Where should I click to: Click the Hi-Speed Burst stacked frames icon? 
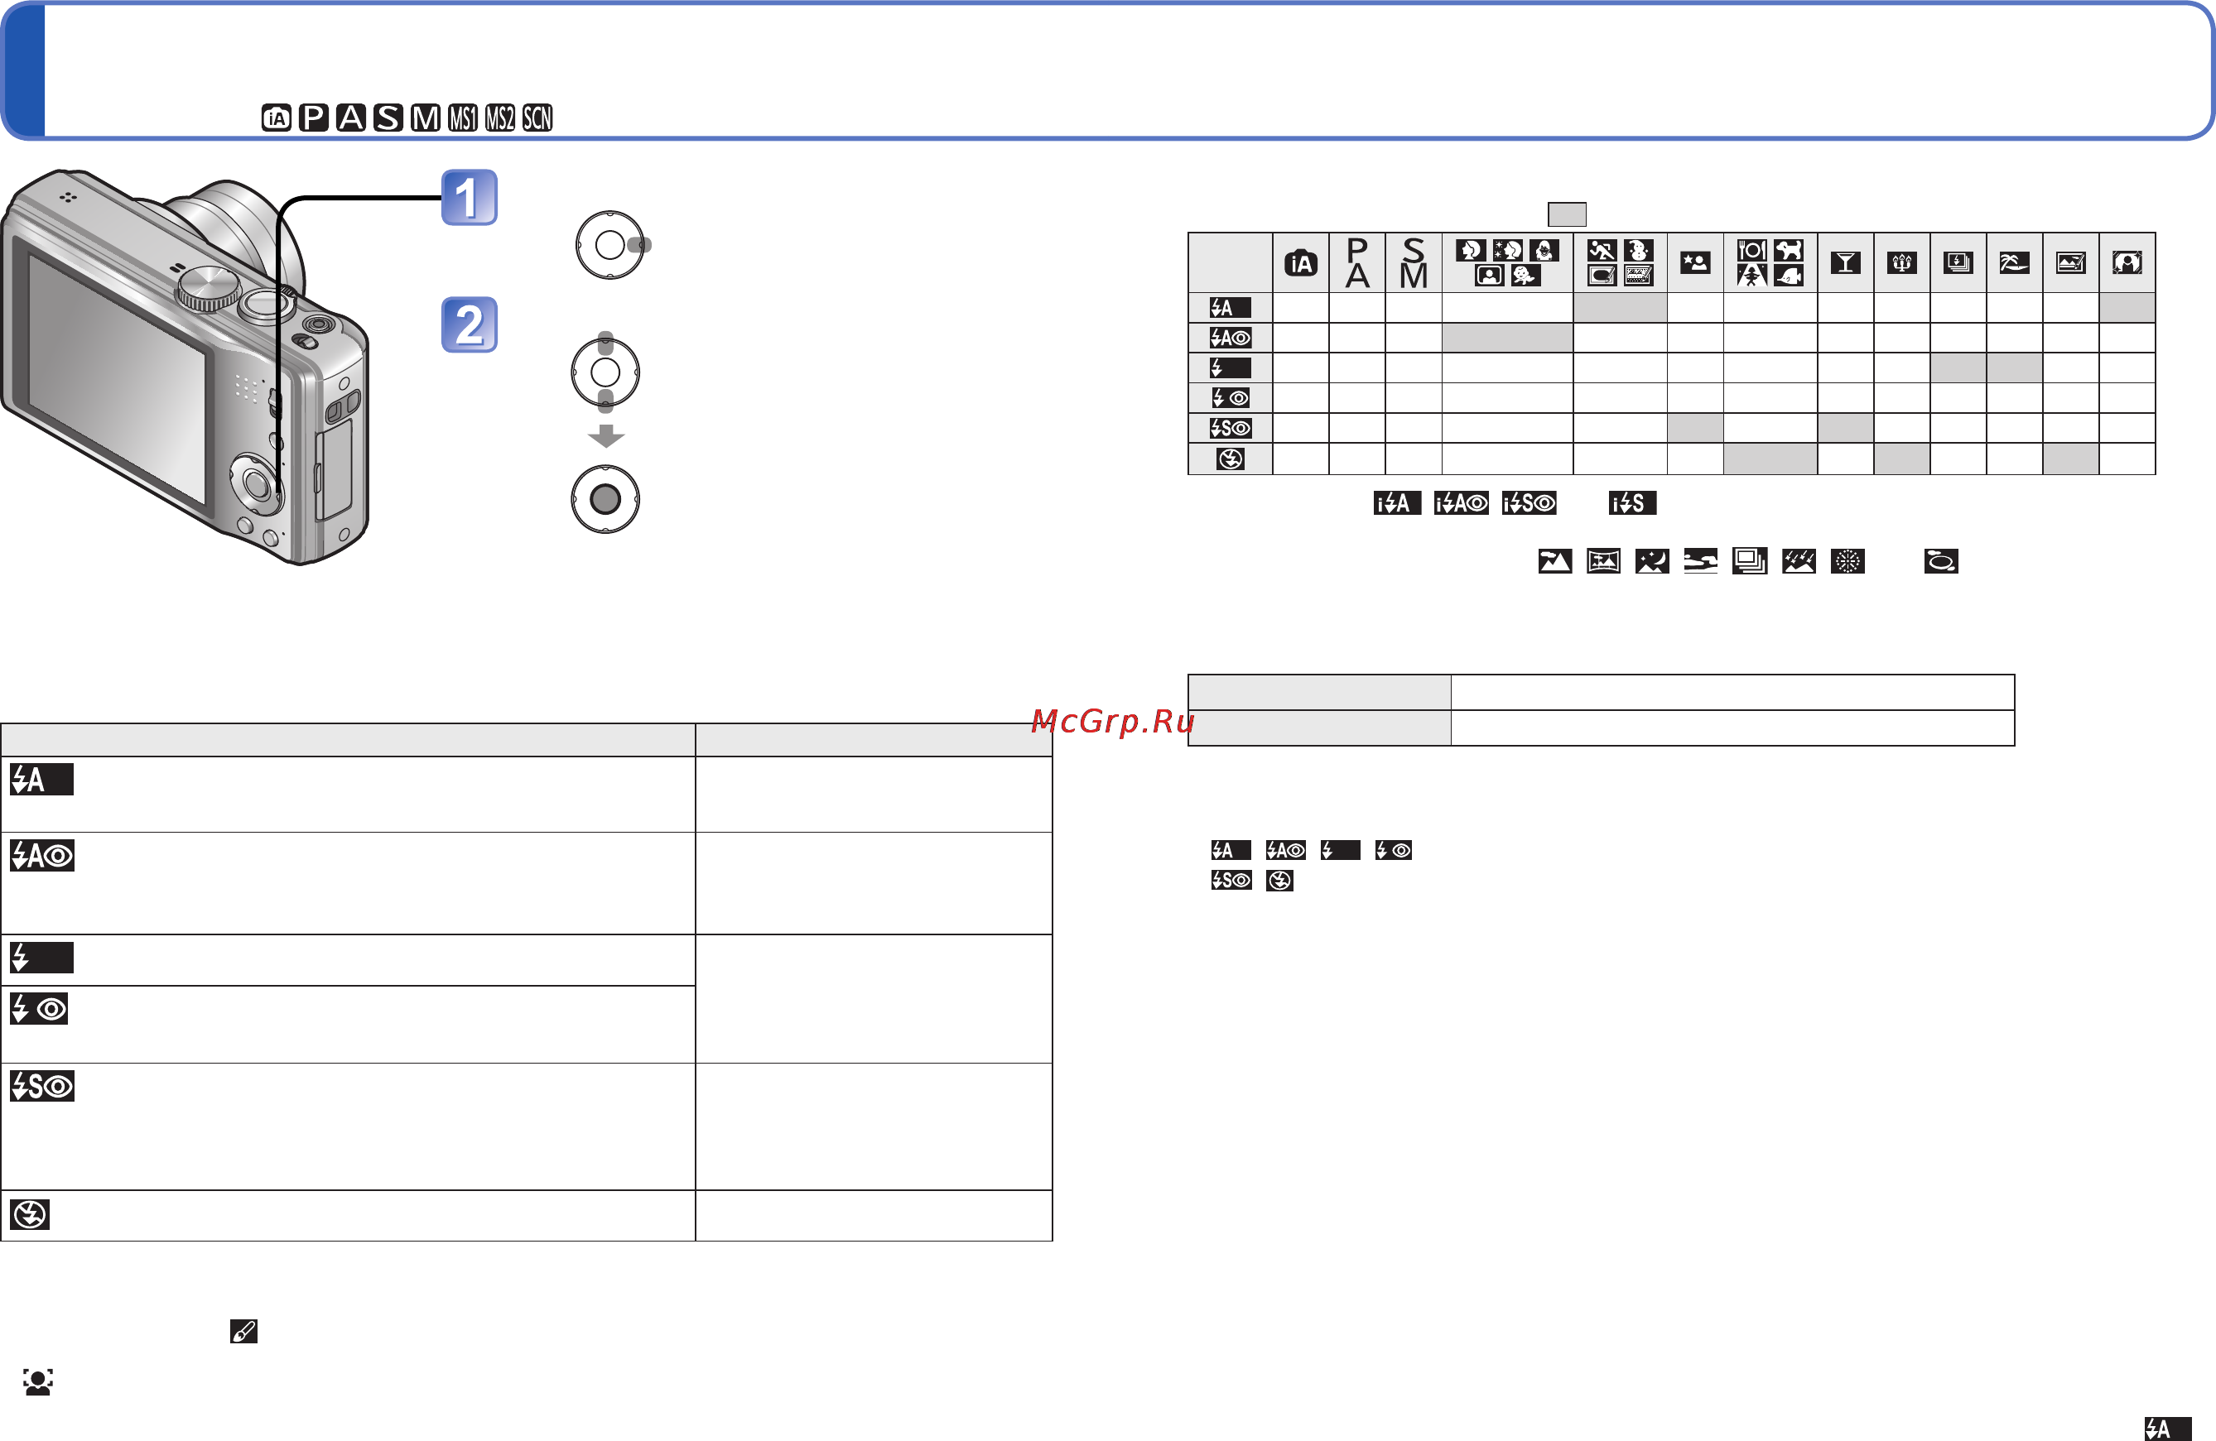tap(1750, 561)
